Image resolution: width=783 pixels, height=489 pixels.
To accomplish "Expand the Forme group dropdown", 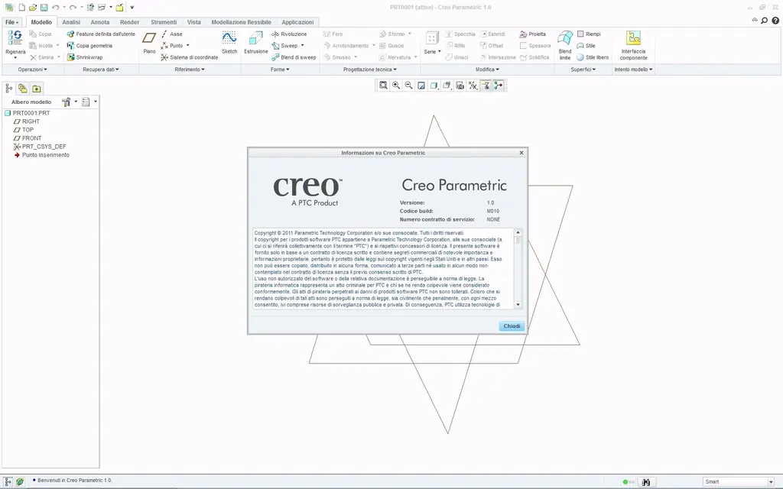I will (280, 70).
